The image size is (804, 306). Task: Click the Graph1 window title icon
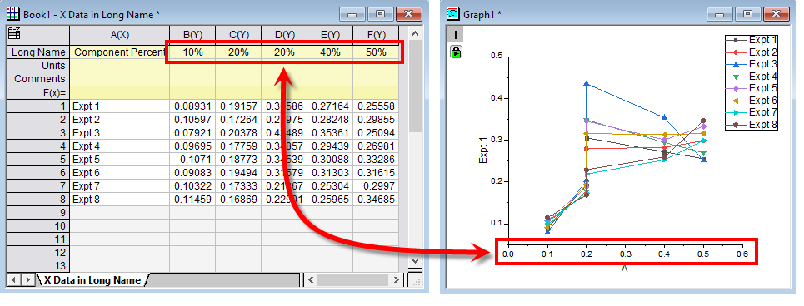453,14
